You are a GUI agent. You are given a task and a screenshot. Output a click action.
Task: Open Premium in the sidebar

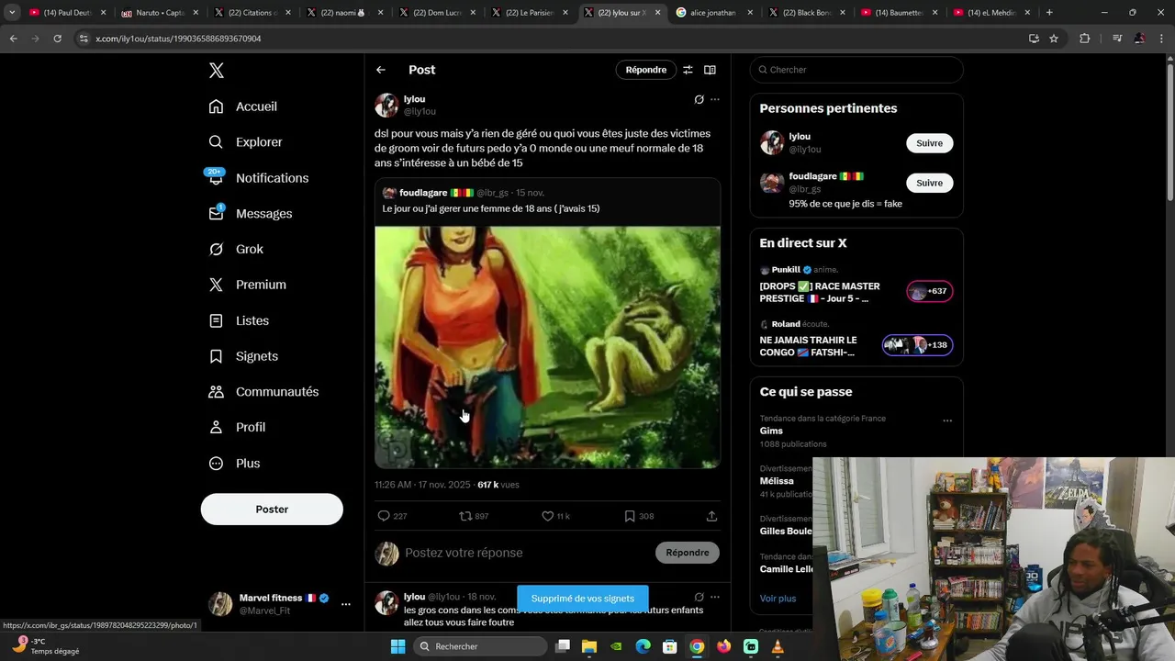[248, 285]
